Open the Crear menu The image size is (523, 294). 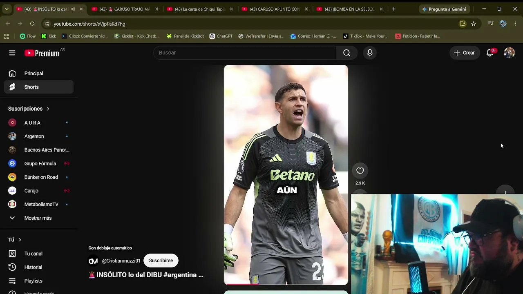click(465, 53)
